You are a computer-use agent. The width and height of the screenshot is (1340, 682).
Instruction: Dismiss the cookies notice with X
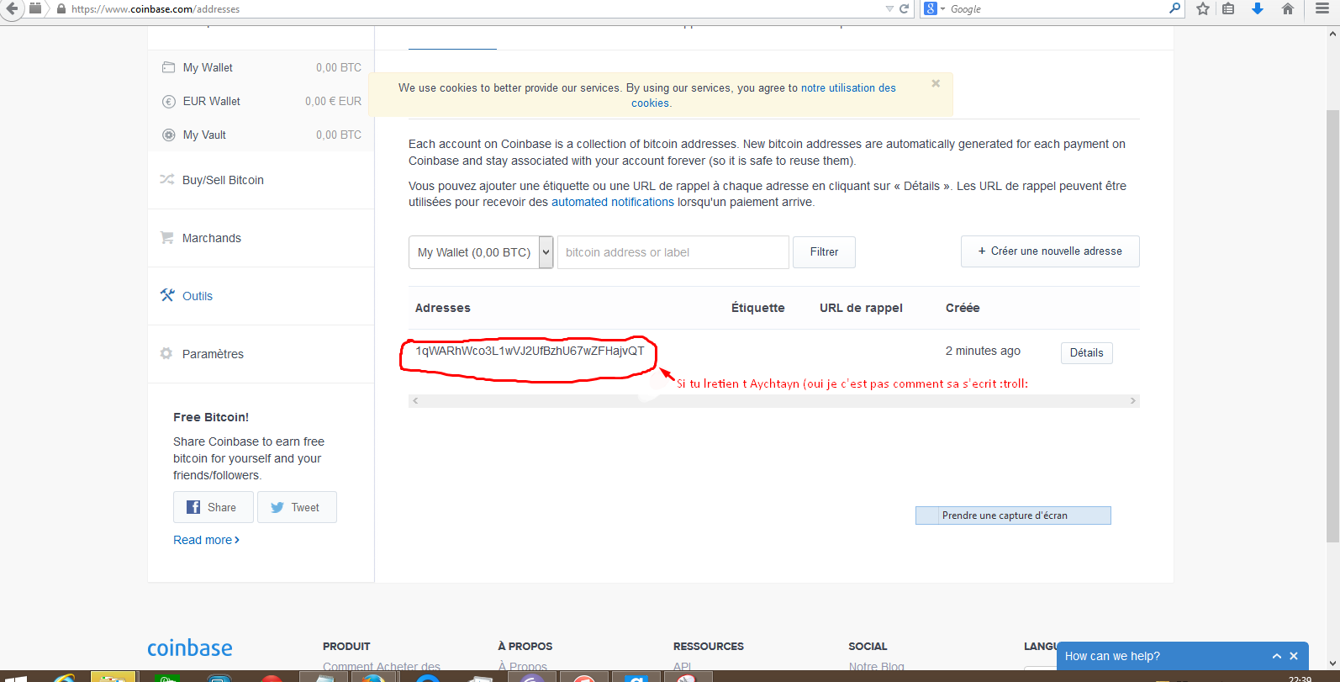pyautogui.click(x=936, y=83)
